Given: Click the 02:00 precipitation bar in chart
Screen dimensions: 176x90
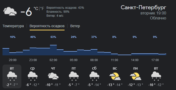Looking at the screenshot, I should click(x=53, y=50).
